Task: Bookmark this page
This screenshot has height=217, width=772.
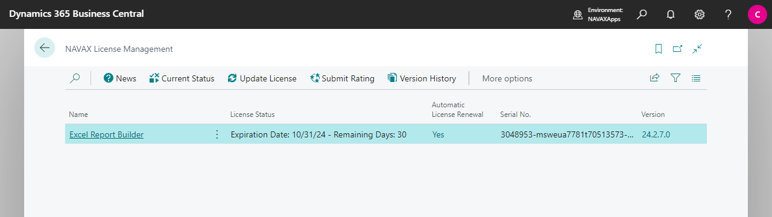Action: (659, 49)
